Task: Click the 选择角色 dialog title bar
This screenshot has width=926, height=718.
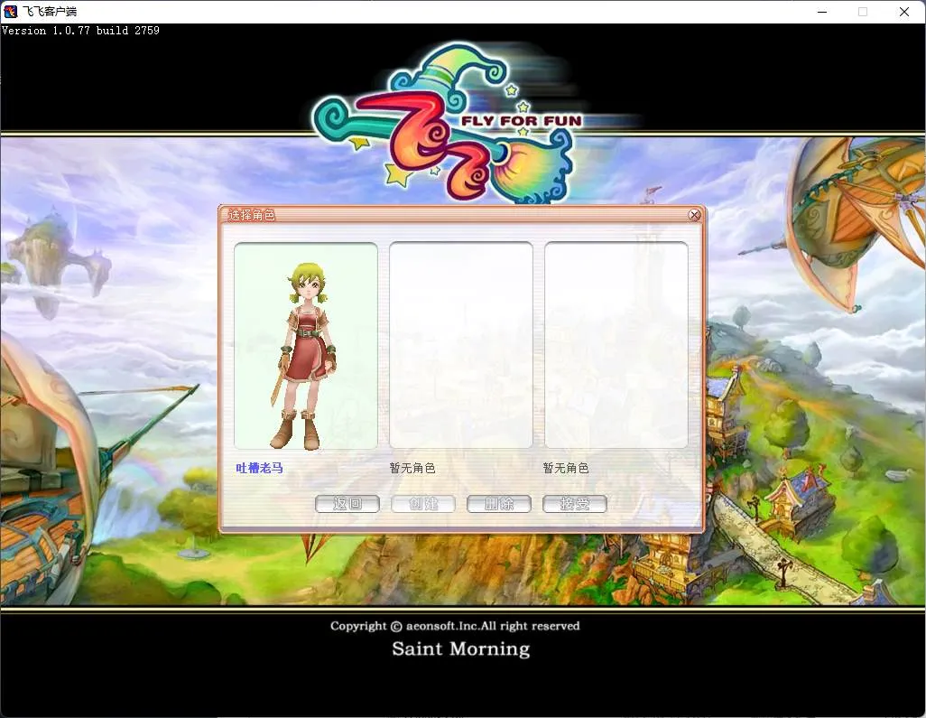Action: (x=451, y=215)
